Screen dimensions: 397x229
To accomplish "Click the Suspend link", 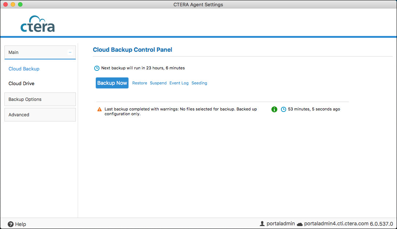I will pyautogui.click(x=158, y=83).
